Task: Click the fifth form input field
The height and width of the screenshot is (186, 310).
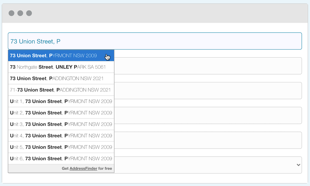Action: 208,140
